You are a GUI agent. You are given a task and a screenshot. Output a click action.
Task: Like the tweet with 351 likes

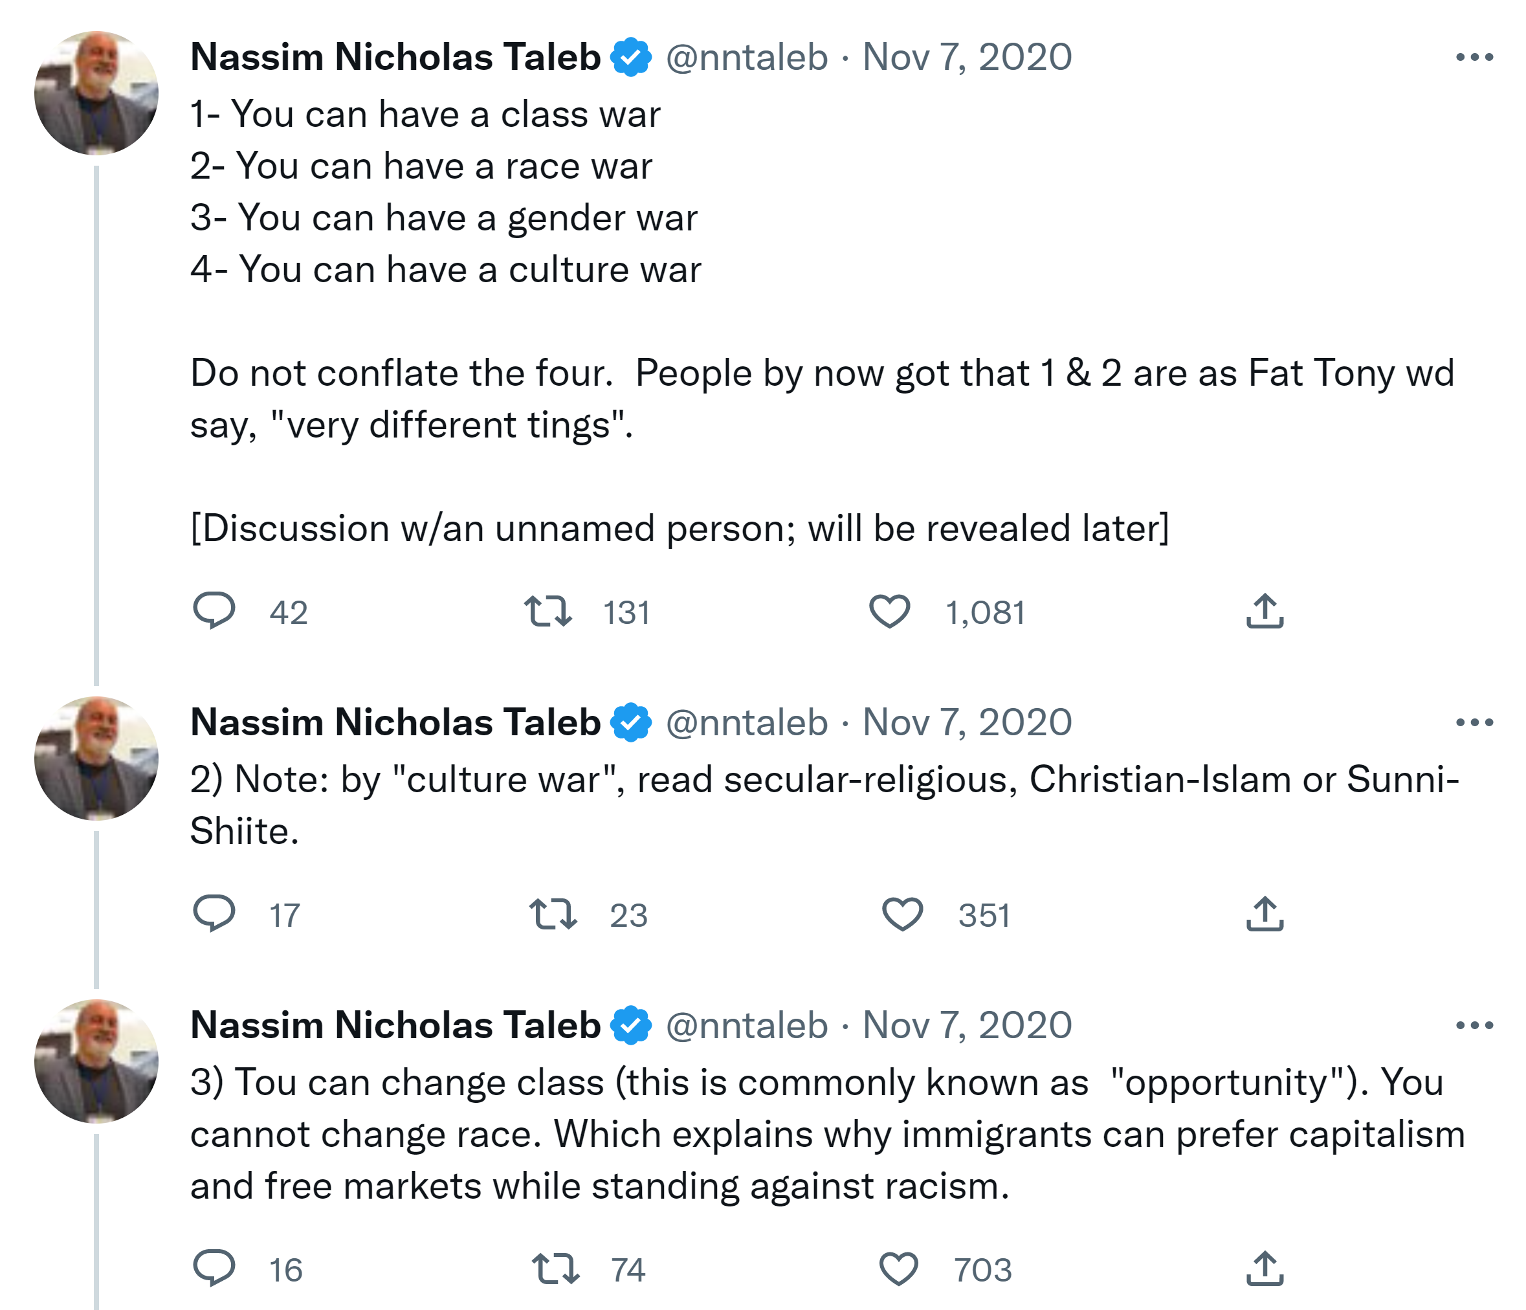tap(902, 914)
